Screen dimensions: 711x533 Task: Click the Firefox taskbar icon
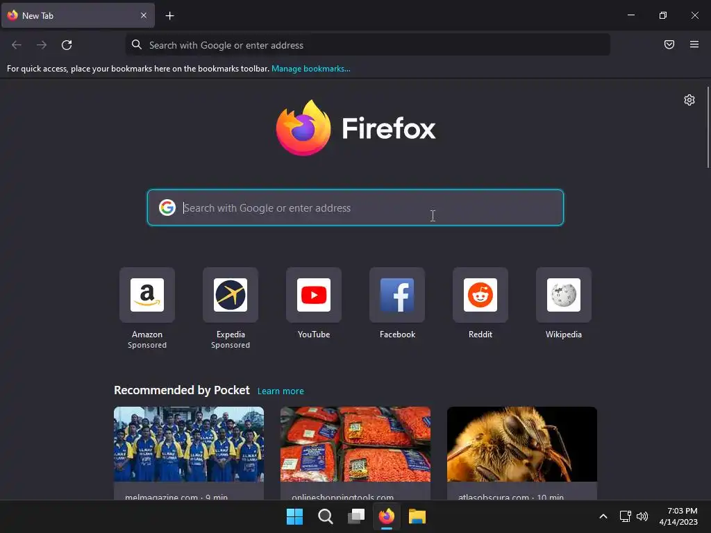386,516
